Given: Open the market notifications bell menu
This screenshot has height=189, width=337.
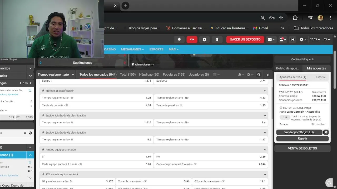Looking at the screenshot, I should pyautogui.click(x=241, y=75).
